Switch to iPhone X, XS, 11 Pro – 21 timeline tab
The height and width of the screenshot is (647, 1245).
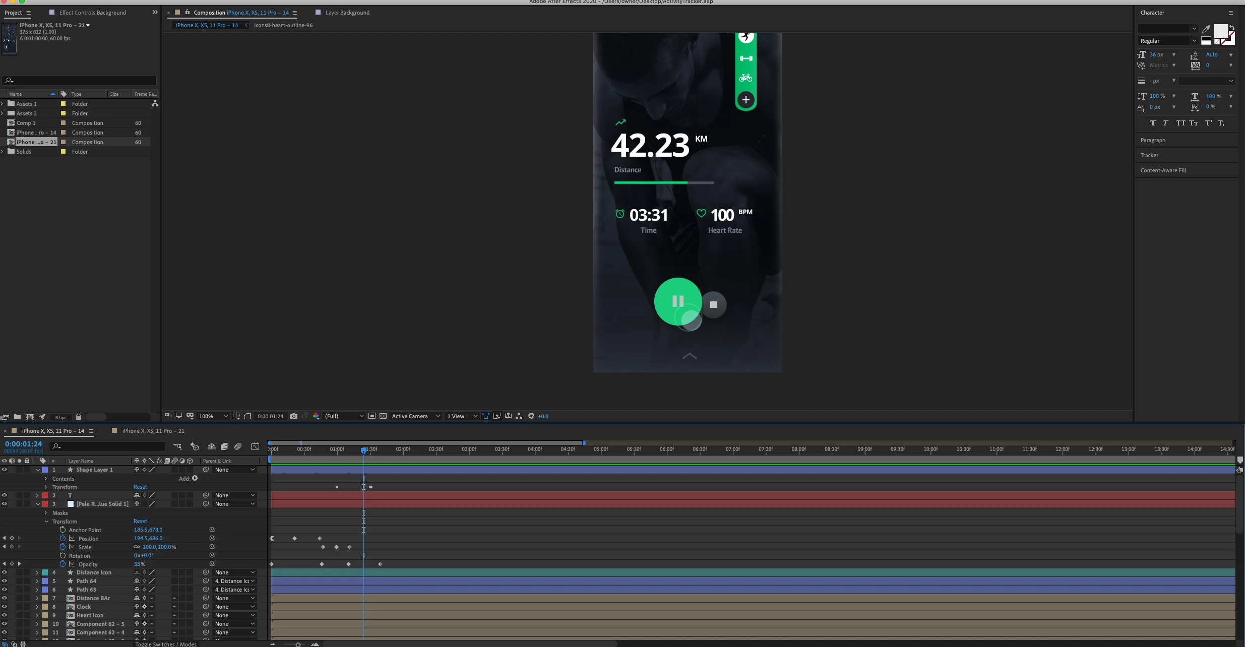tap(153, 431)
